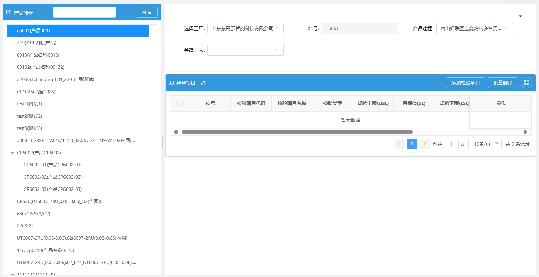Select 630/CP(630/CP) in the tree
The height and width of the screenshot is (277, 539).
(x=34, y=214)
